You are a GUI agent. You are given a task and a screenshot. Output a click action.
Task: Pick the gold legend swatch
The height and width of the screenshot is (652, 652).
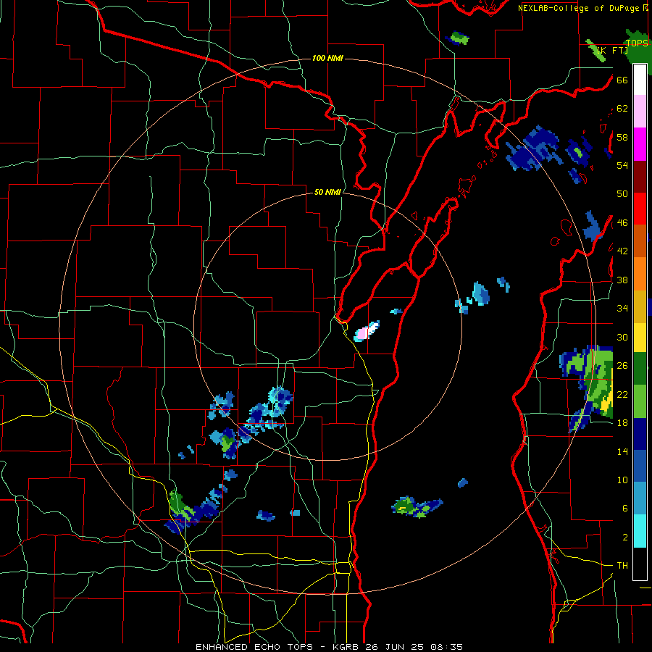(640, 306)
